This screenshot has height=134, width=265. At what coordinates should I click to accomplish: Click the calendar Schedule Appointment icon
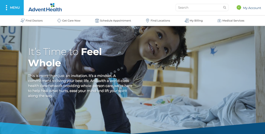coord(97,21)
